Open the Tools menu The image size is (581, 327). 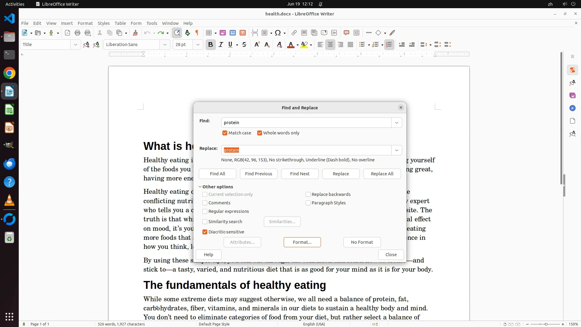tap(152, 23)
